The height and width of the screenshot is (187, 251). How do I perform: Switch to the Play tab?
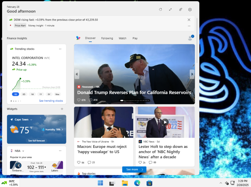[135, 38]
